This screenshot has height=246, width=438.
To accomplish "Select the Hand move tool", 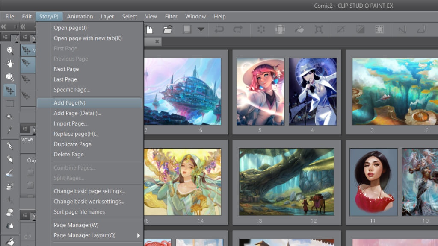I will [9, 64].
